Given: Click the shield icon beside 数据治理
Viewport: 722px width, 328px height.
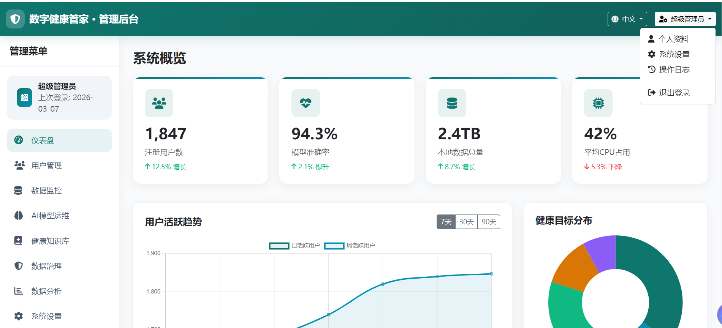Looking at the screenshot, I should (x=19, y=266).
